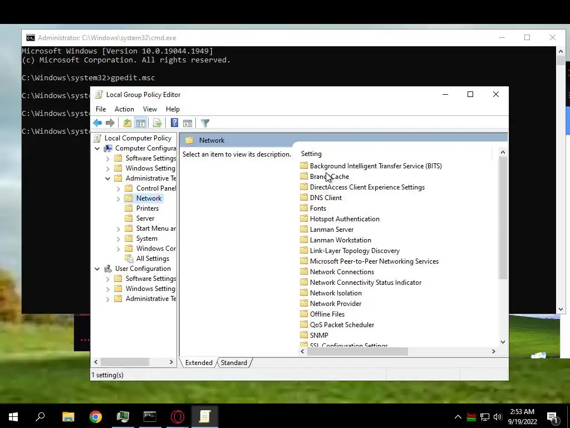Select Network Connectivity Status Indicator

point(365,282)
